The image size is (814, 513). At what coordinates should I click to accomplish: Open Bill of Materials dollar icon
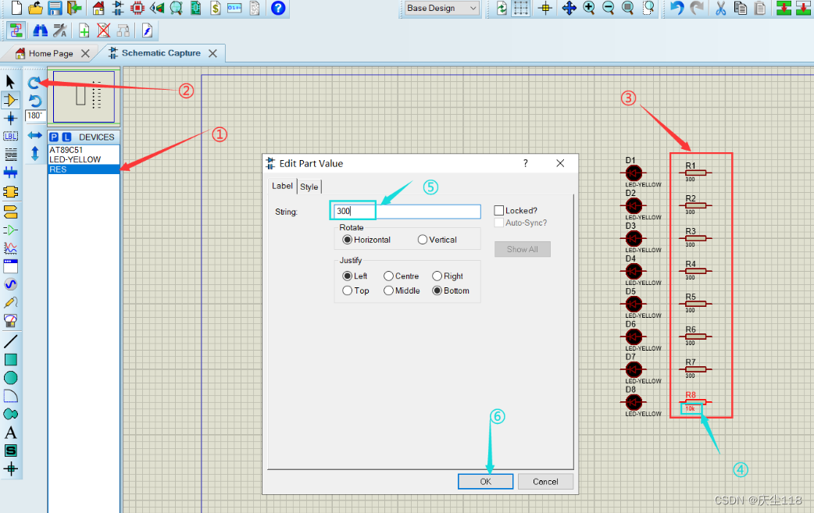[x=216, y=8]
